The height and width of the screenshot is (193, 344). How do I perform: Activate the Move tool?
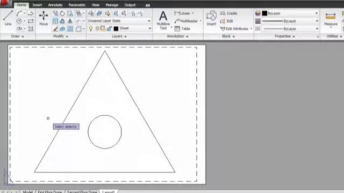click(x=44, y=18)
